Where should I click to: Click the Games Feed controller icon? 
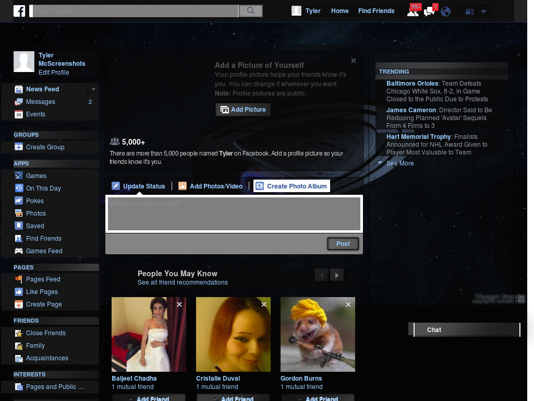[x=19, y=251]
